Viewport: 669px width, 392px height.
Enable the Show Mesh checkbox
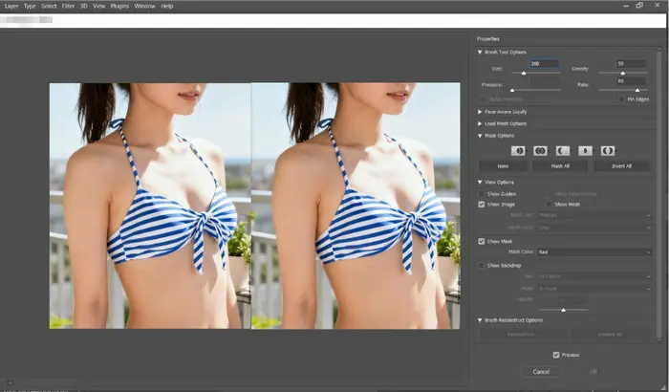pos(549,205)
